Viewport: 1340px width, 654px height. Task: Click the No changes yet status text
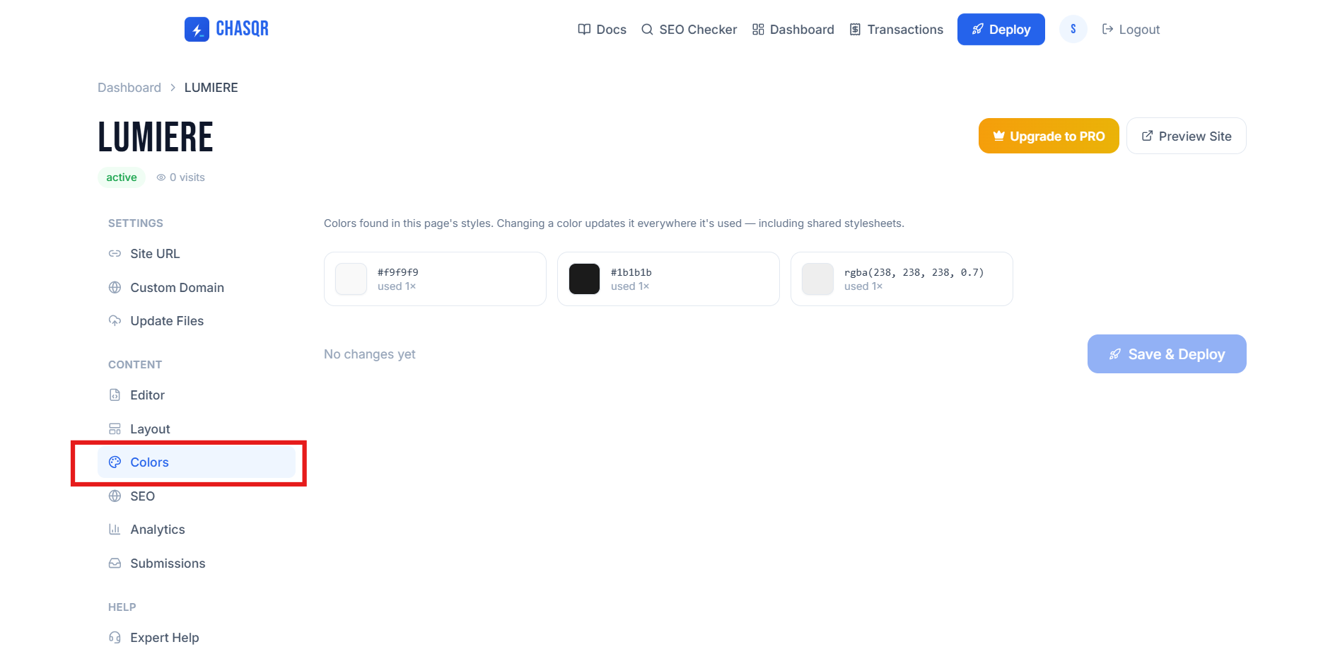370,354
